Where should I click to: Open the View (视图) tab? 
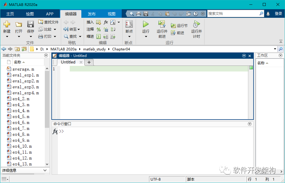pyautogui.click(x=111, y=14)
